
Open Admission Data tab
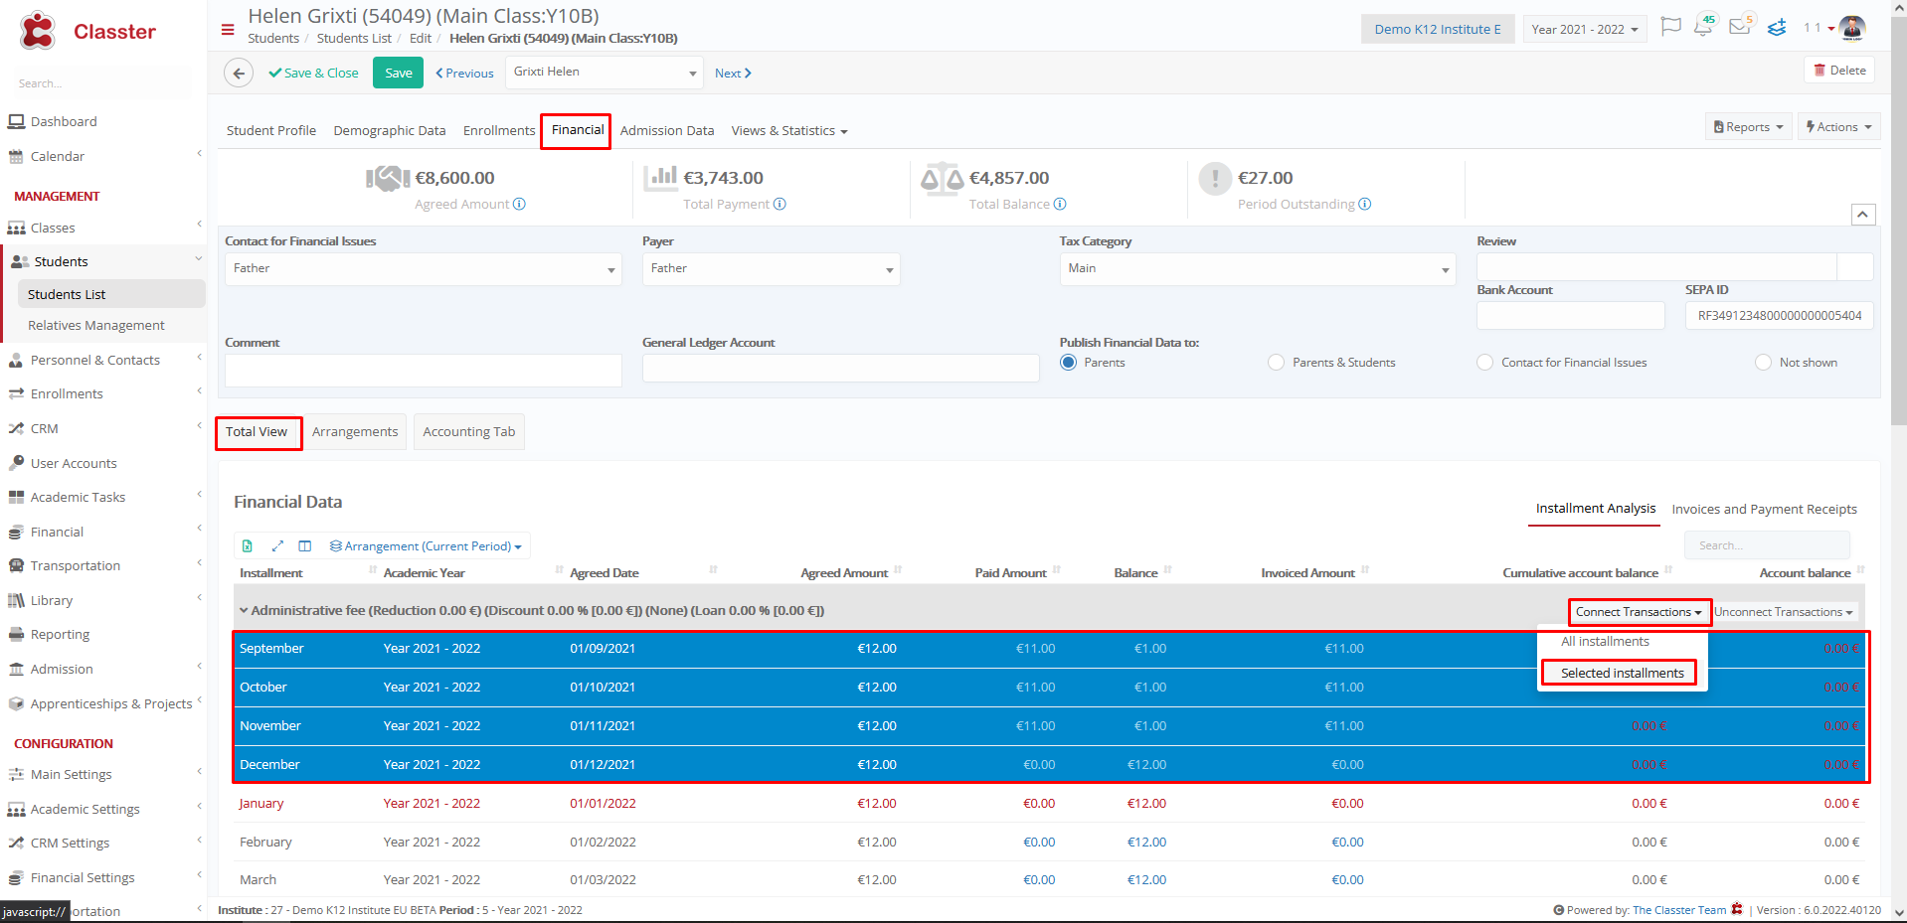point(667,130)
